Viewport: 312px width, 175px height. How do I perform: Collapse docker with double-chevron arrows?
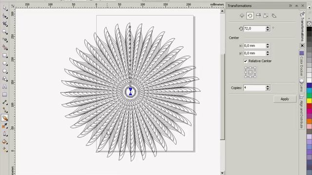click(x=291, y=5)
